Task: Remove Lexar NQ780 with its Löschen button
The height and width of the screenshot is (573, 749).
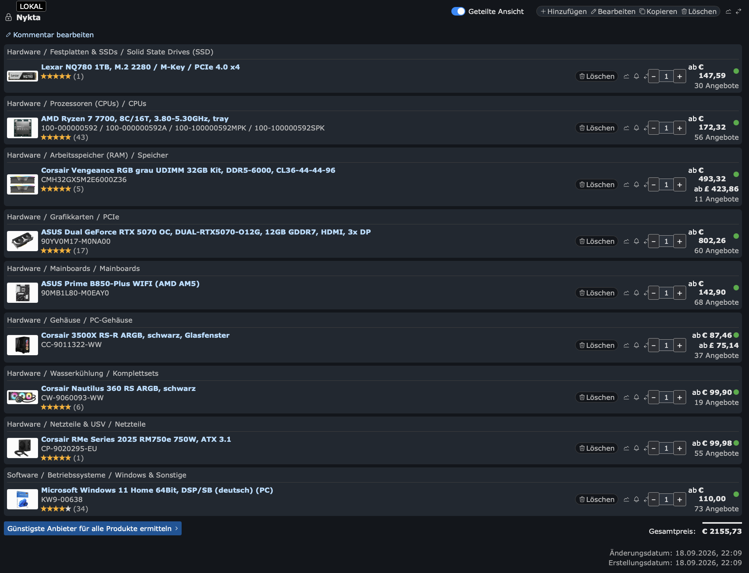Action: (x=596, y=76)
